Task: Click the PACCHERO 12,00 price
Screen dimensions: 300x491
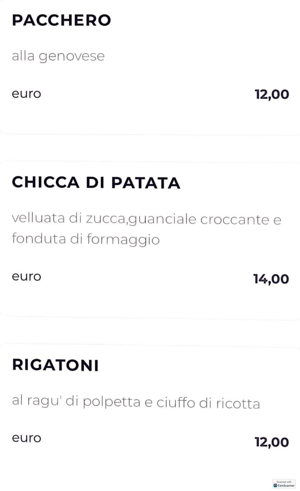Action: coord(271,94)
